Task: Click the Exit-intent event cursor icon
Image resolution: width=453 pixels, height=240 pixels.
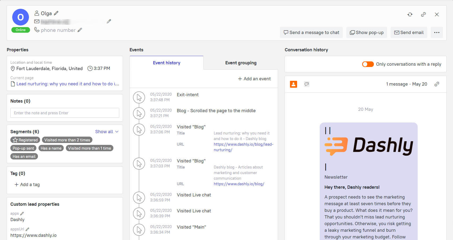Action: (139, 98)
